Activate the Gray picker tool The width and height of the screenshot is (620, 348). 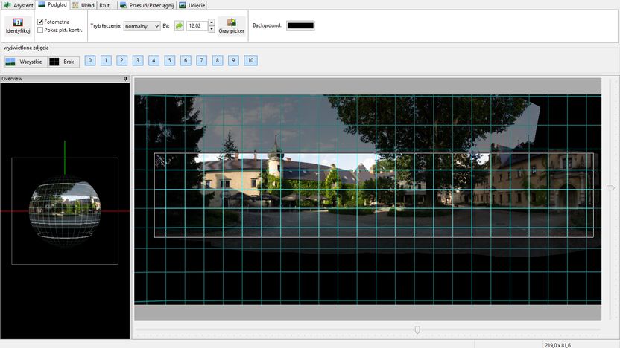[x=231, y=26]
